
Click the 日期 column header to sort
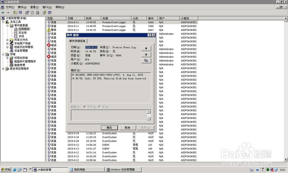click(x=75, y=18)
